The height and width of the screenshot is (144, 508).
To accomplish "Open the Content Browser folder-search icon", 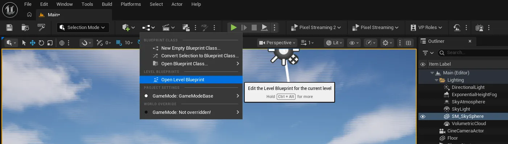I will click(x=25, y=28).
